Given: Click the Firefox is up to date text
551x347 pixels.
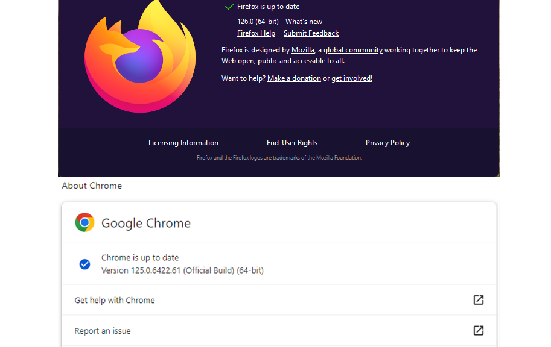Looking at the screenshot, I should [x=268, y=7].
